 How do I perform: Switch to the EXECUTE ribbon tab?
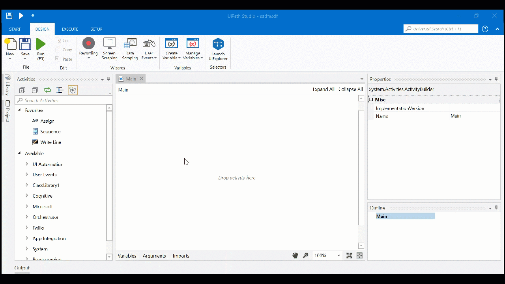(x=70, y=29)
